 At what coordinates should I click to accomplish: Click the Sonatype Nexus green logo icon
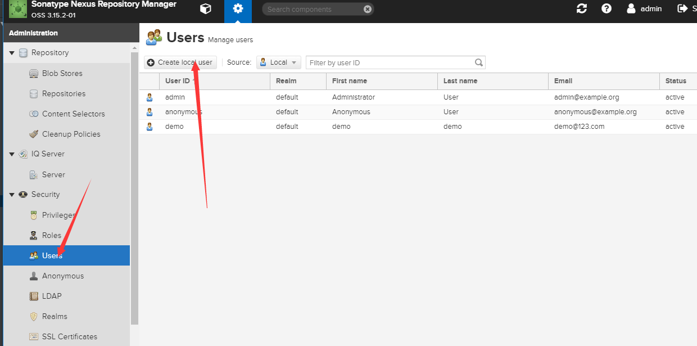18,10
